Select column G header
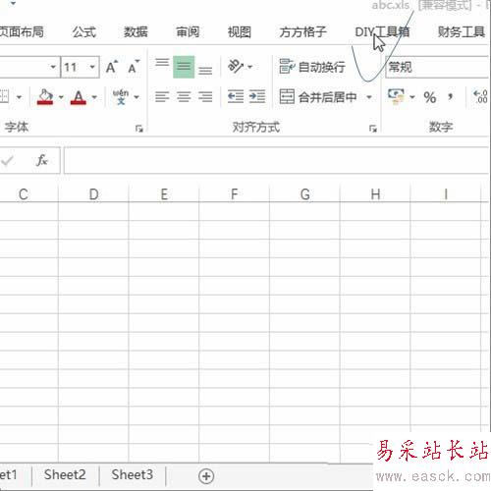Screen dimensions: 491x491 tap(305, 194)
